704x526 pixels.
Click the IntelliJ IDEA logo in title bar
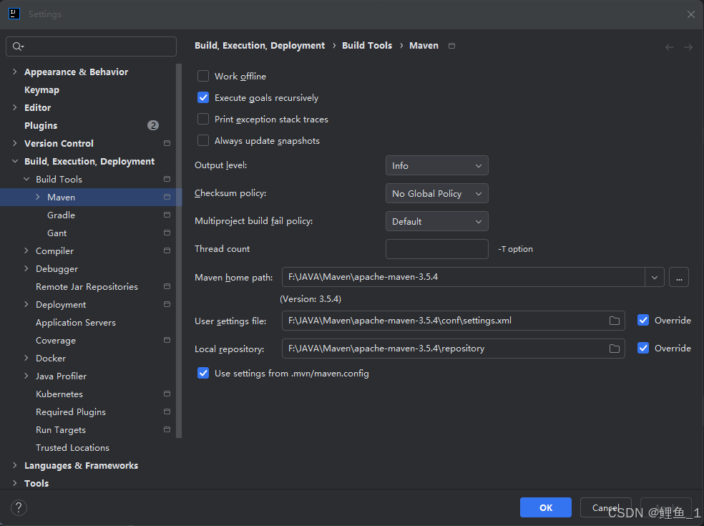click(14, 14)
